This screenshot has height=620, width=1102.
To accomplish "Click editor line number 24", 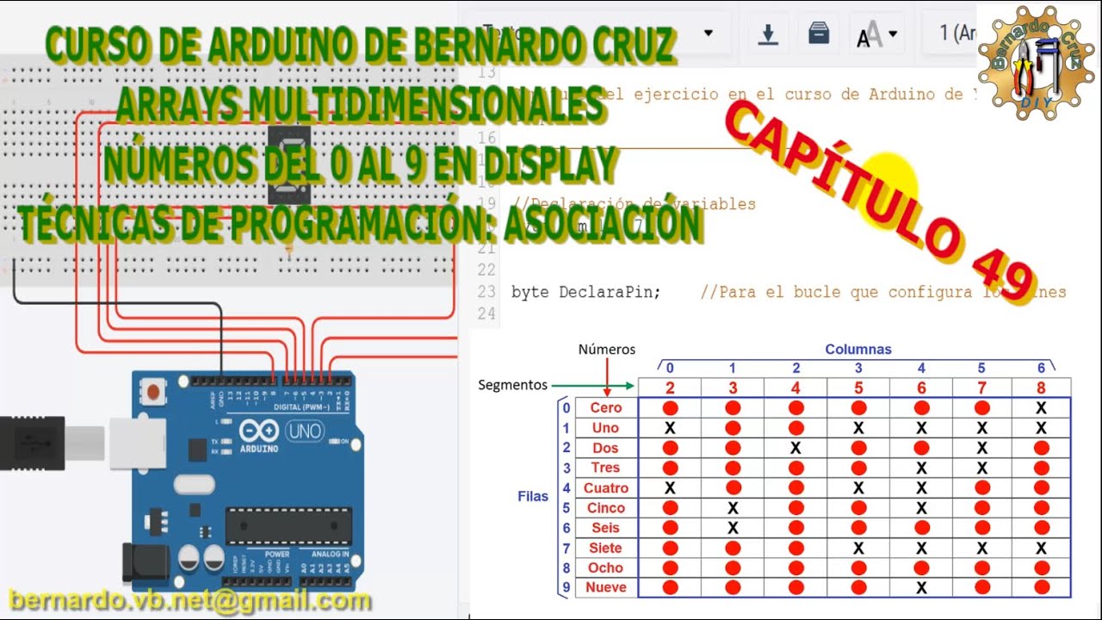I will tap(486, 313).
